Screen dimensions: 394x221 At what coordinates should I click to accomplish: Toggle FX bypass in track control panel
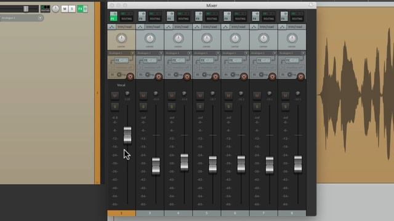click(86, 9)
